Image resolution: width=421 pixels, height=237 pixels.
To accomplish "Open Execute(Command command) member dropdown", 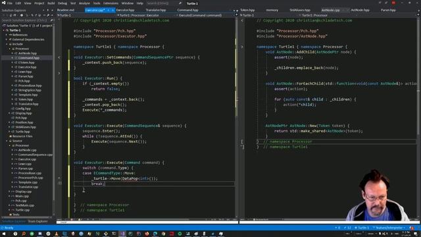I will 205,15.
